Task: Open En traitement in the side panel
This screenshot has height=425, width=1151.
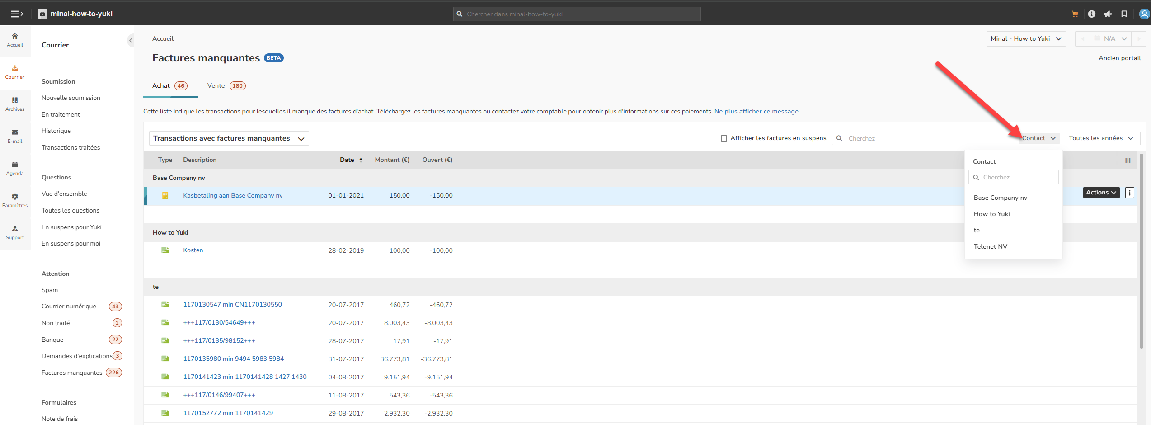Action: coord(61,115)
